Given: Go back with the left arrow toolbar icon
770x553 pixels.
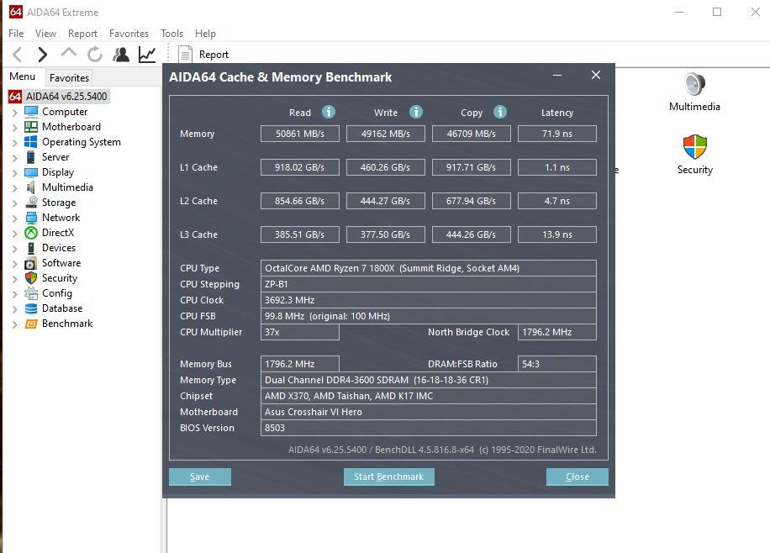Looking at the screenshot, I should pyautogui.click(x=17, y=55).
